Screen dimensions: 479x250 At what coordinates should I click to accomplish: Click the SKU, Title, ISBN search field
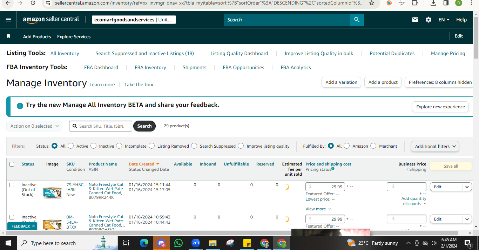pyautogui.click(x=101, y=126)
